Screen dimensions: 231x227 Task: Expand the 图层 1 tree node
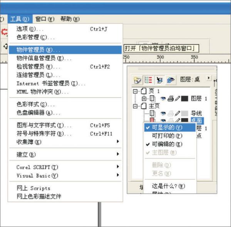tap(144, 98)
